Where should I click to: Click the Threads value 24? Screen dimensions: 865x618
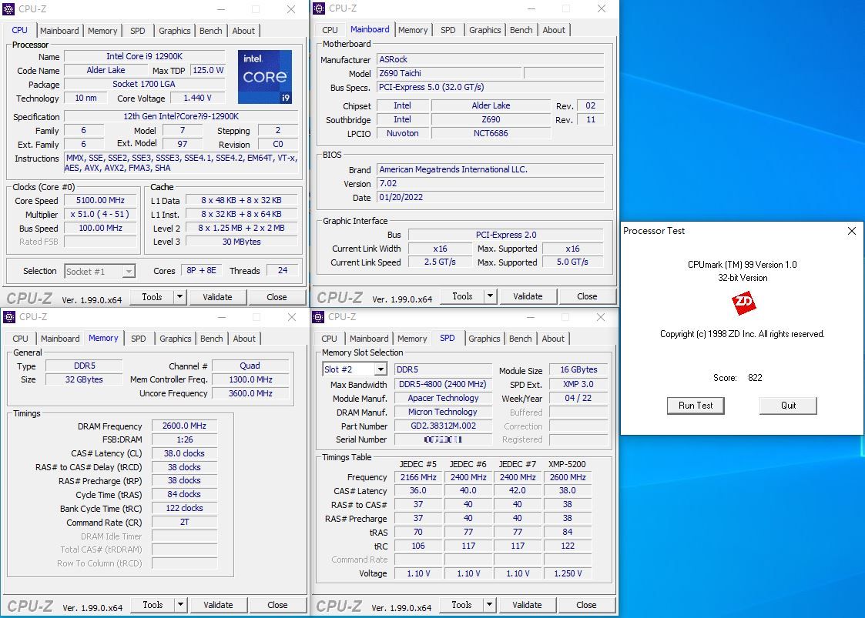(x=283, y=270)
